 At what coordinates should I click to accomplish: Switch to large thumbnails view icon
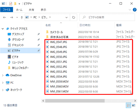click(x=134, y=105)
